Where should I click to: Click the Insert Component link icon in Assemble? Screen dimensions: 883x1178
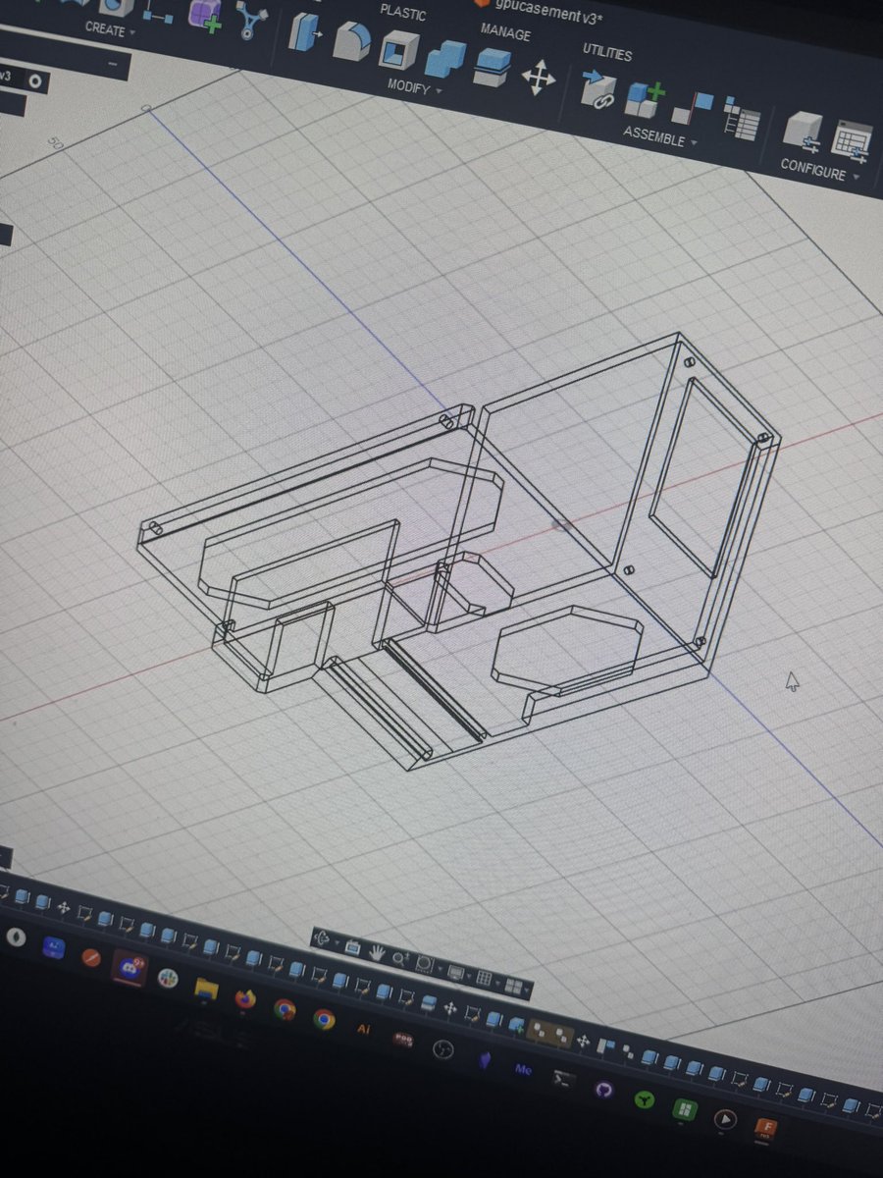(x=597, y=90)
